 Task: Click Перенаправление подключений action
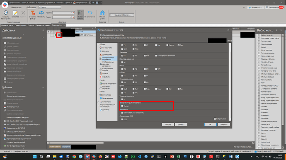tap(19, 139)
